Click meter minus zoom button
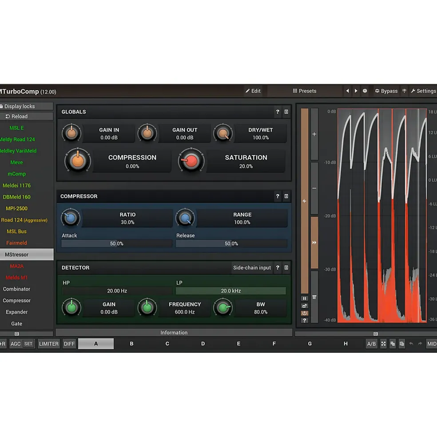This screenshot has width=437, height=437. point(314,188)
